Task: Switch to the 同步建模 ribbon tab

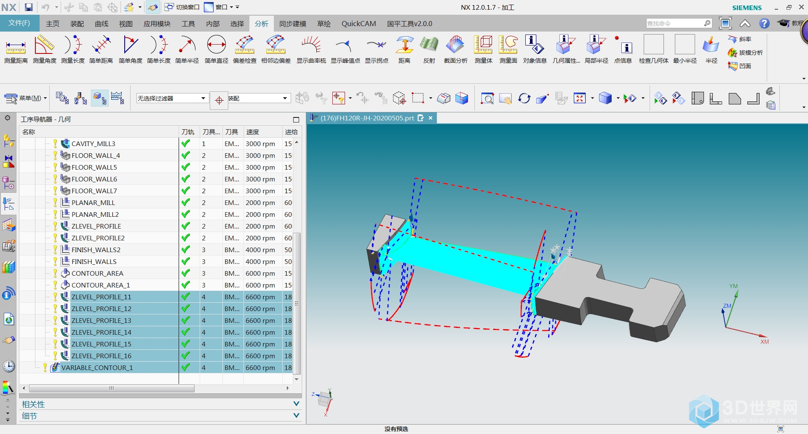Action: pos(293,24)
